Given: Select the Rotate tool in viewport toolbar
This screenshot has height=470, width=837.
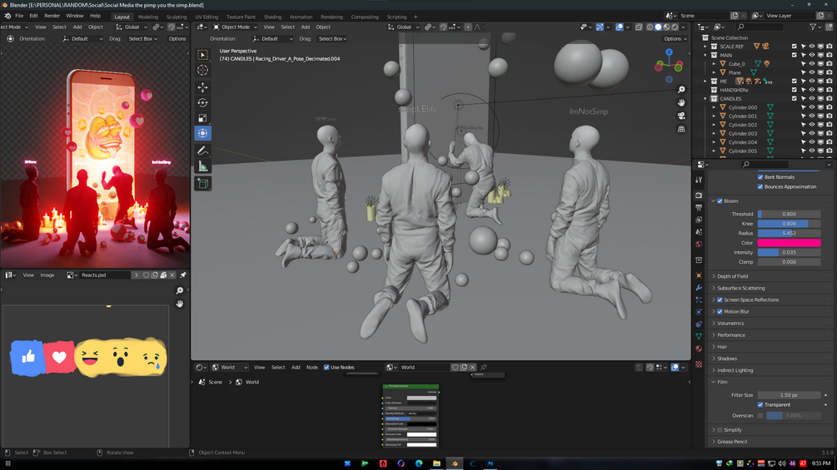Looking at the screenshot, I should 203,102.
